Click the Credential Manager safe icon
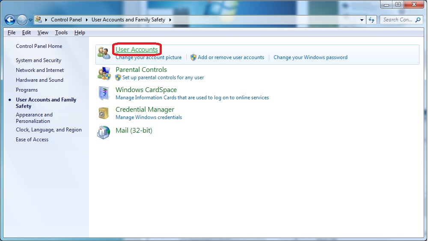The width and height of the screenshot is (428, 241). (104, 113)
